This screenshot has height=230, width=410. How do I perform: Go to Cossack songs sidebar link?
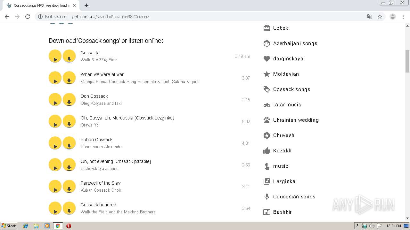(291, 89)
